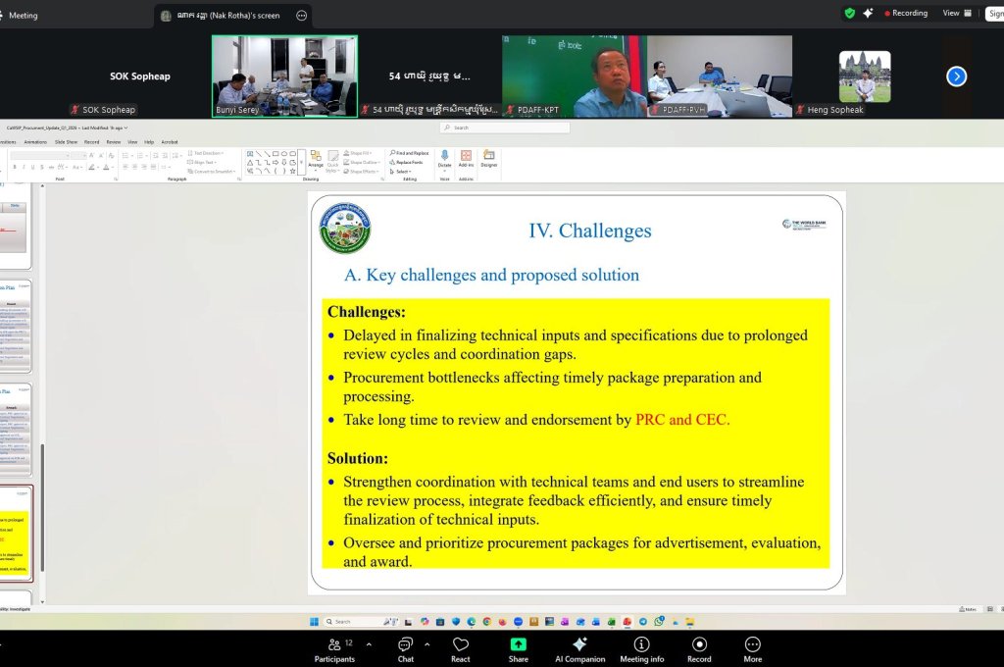Screen dimensions: 1004x667
Task: Switch to Nak Rotha's screen tab
Action: [227, 16]
